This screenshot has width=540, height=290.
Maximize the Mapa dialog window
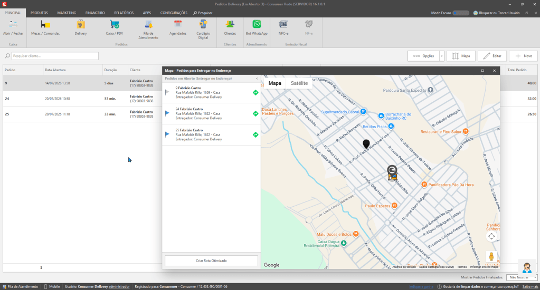(482, 71)
